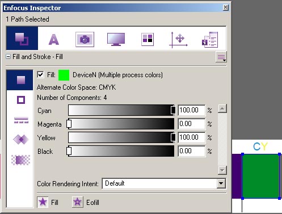Uncheck the Fill checkbox

41,75
